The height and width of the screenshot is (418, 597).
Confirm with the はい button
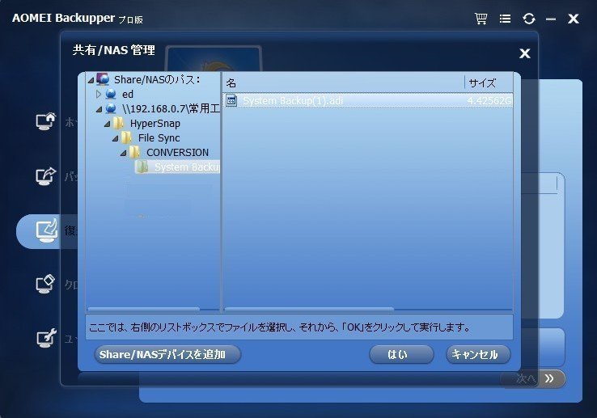(x=401, y=354)
